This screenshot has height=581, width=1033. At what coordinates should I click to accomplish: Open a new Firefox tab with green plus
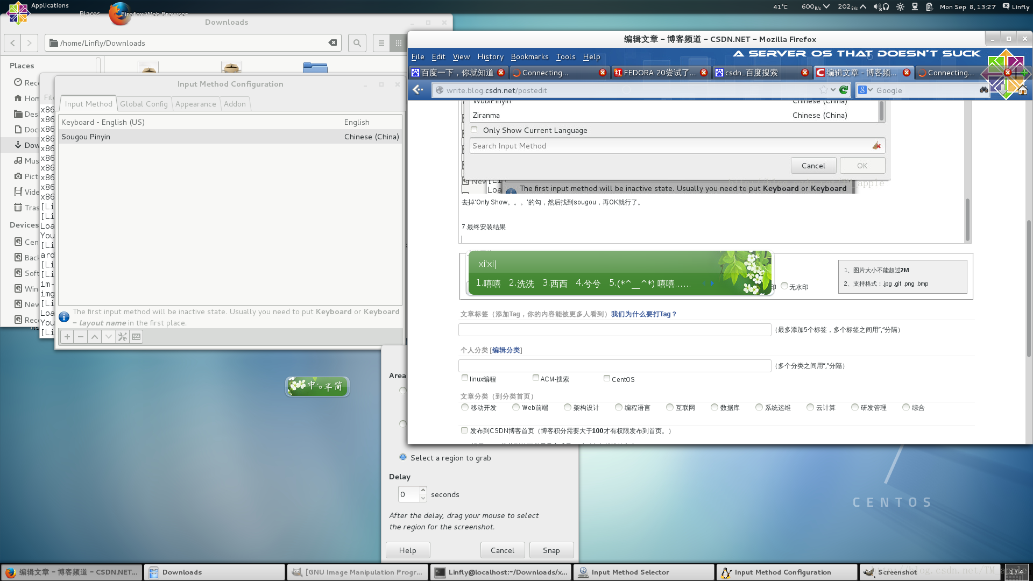point(1024,73)
